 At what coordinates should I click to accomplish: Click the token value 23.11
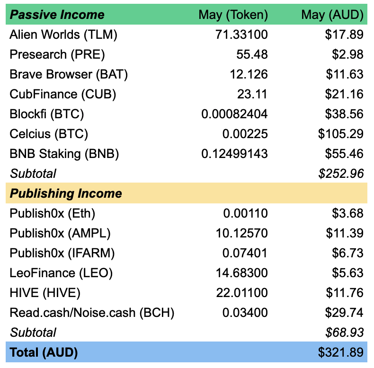click(x=252, y=94)
